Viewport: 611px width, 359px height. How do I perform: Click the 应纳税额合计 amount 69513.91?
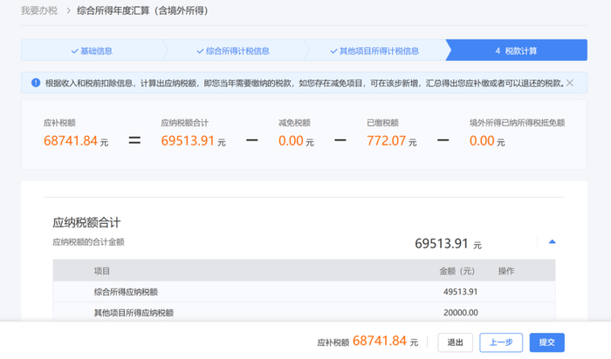click(188, 141)
